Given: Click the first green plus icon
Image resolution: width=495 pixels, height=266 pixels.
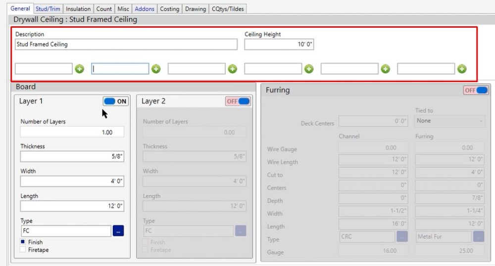Looking at the screenshot, I should pyautogui.click(x=80, y=69).
